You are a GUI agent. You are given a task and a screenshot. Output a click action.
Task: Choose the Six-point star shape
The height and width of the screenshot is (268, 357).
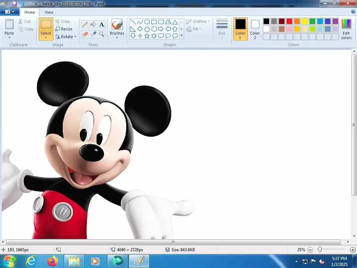coord(154,36)
